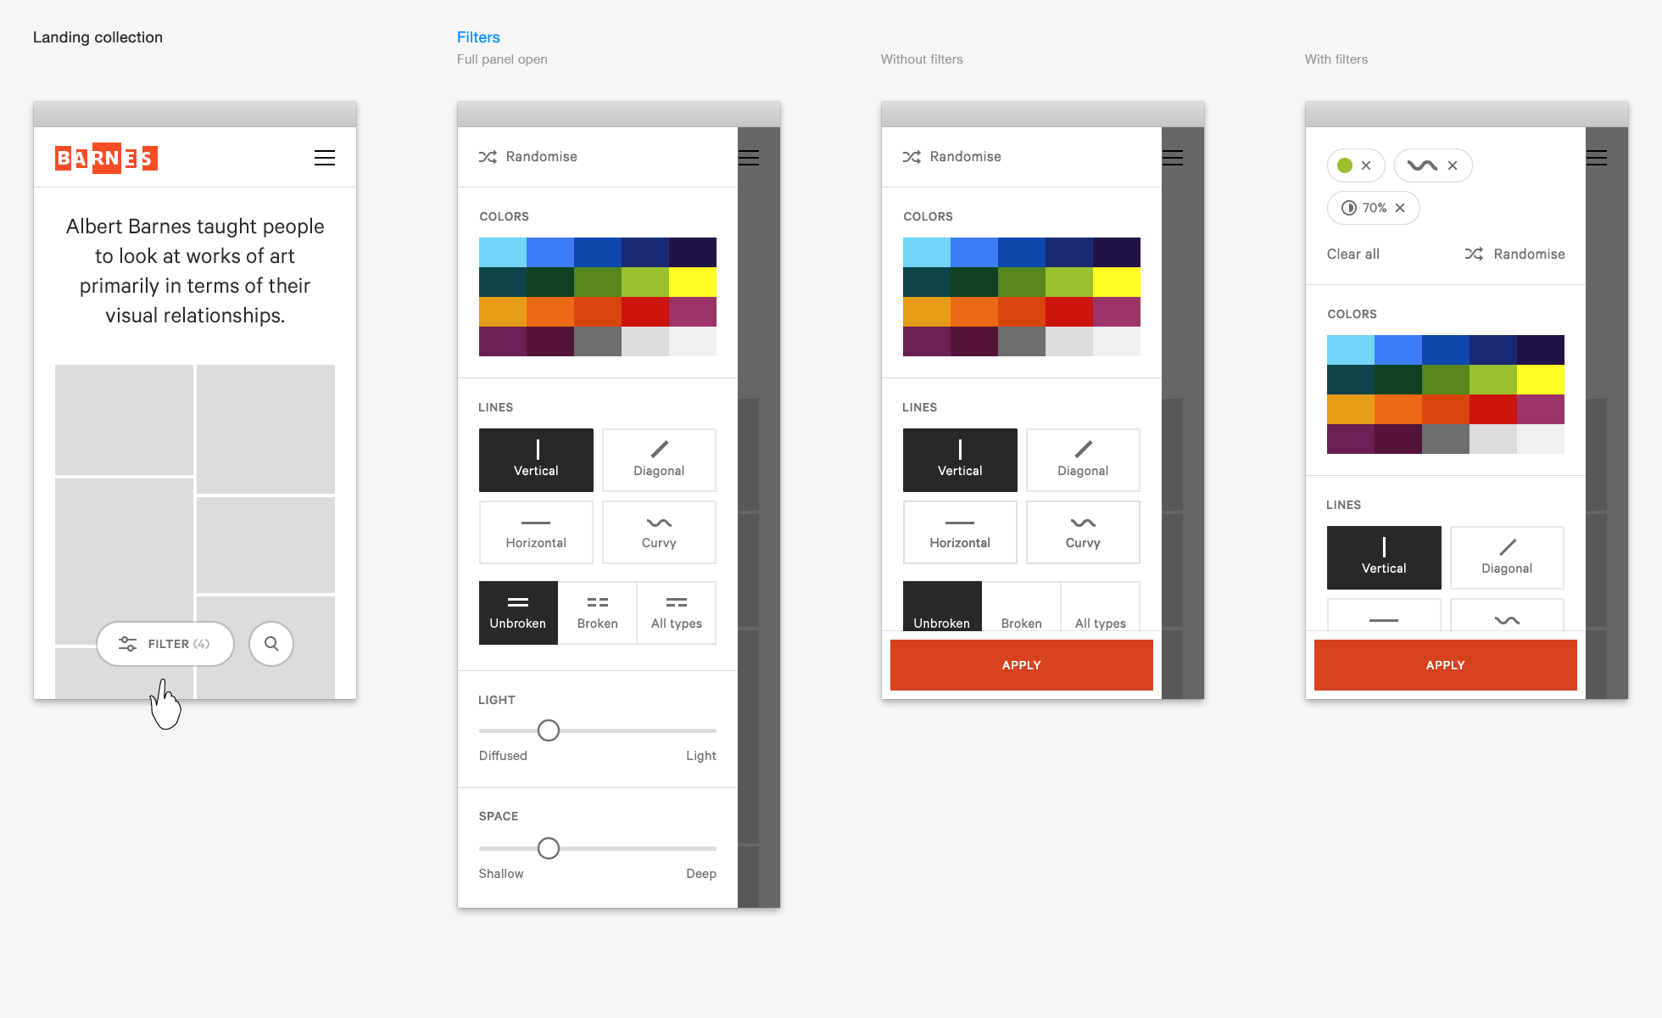Remove the green color filter chip
The width and height of the screenshot is (1662, 1018).
tap(1366, 165)
